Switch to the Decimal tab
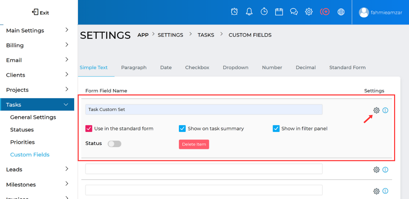This screenshot has width=409, height=199. [x=306, y=67]
